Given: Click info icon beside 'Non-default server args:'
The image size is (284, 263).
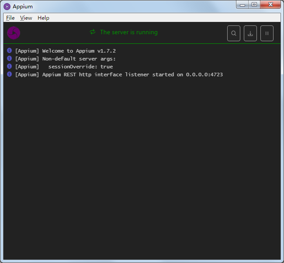Looking at the screenshot, I should pyautogui.click(x=10, y=58).
